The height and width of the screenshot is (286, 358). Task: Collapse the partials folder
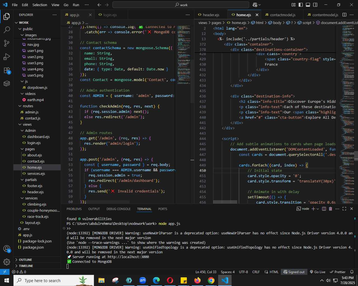point(37,180)
